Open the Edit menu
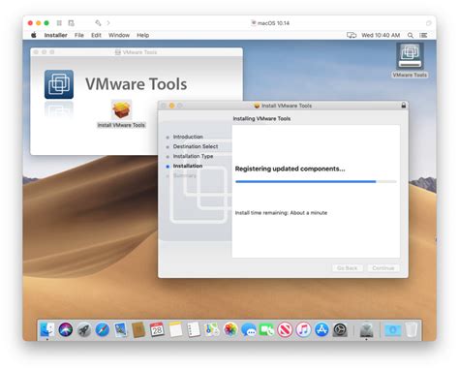 click(x=96, y=35)
